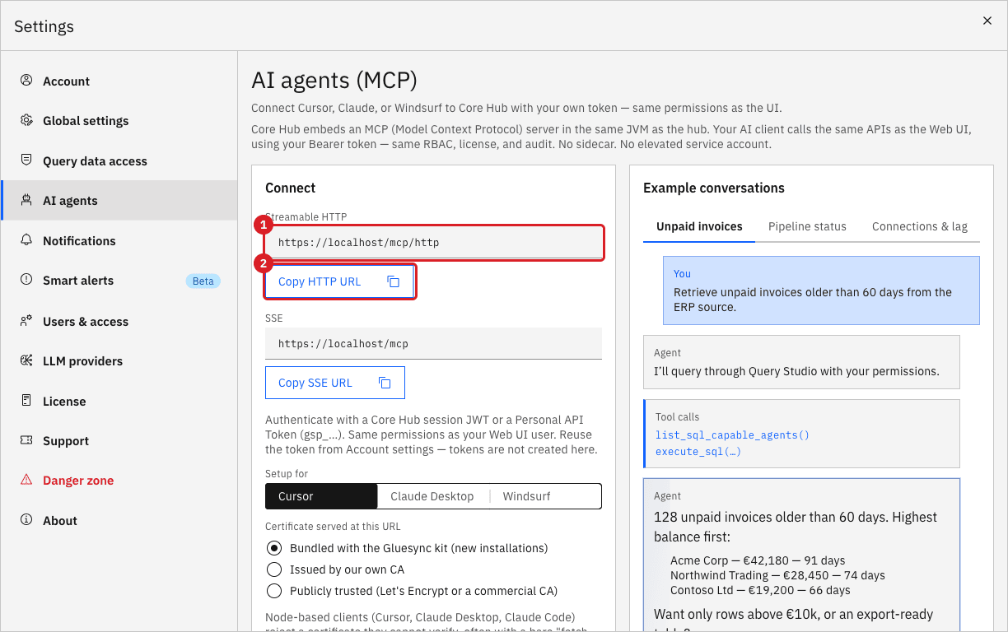1008x632 pixels.
Task: Click the Smart alerts clock icon
Action: pos(26,280)
